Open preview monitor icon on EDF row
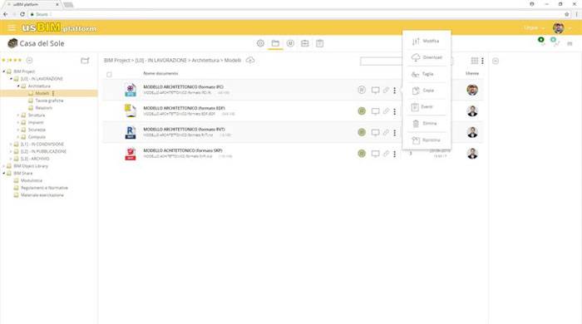582x324 pixels. coord(375,111)
